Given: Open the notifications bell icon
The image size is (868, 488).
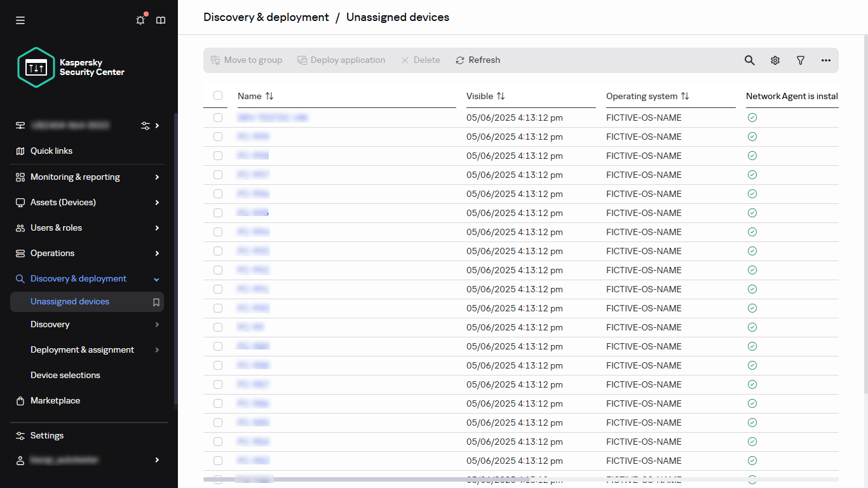Looking at the screenshot, I should pyautogui.click(x=140, y=20).
